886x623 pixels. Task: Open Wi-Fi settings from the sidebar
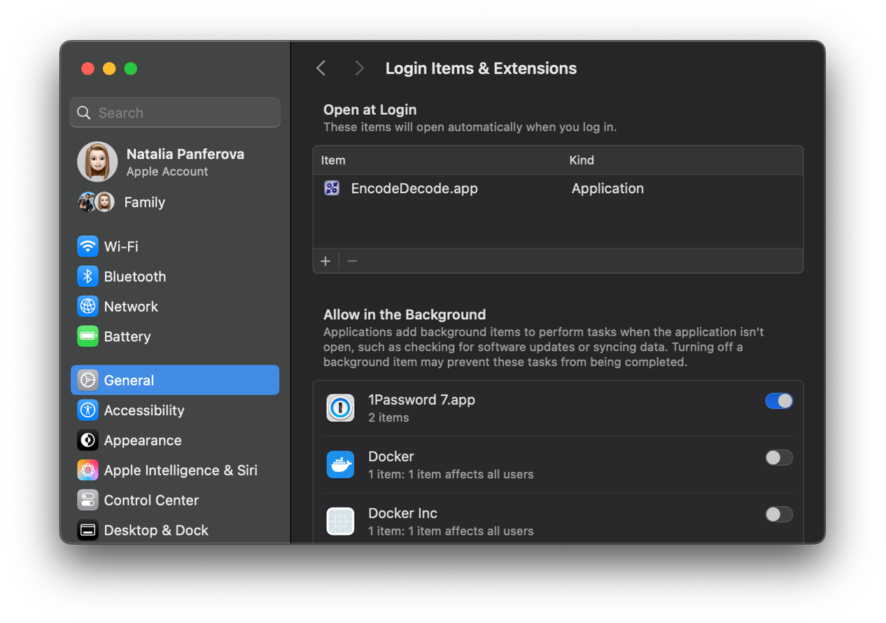122,246
